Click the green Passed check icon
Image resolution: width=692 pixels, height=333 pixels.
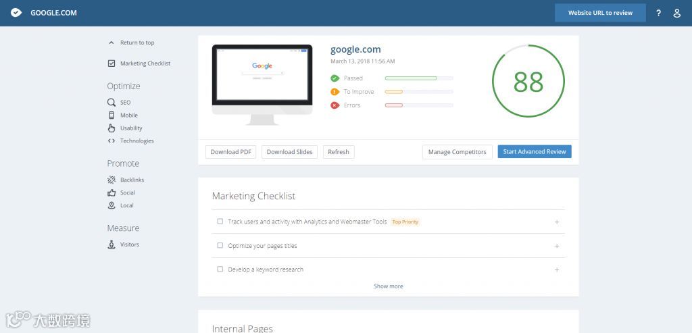[335, 78]
